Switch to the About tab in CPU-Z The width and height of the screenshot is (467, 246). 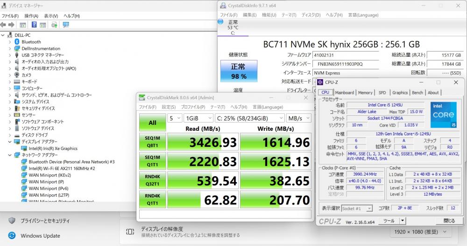pos(433,93)
